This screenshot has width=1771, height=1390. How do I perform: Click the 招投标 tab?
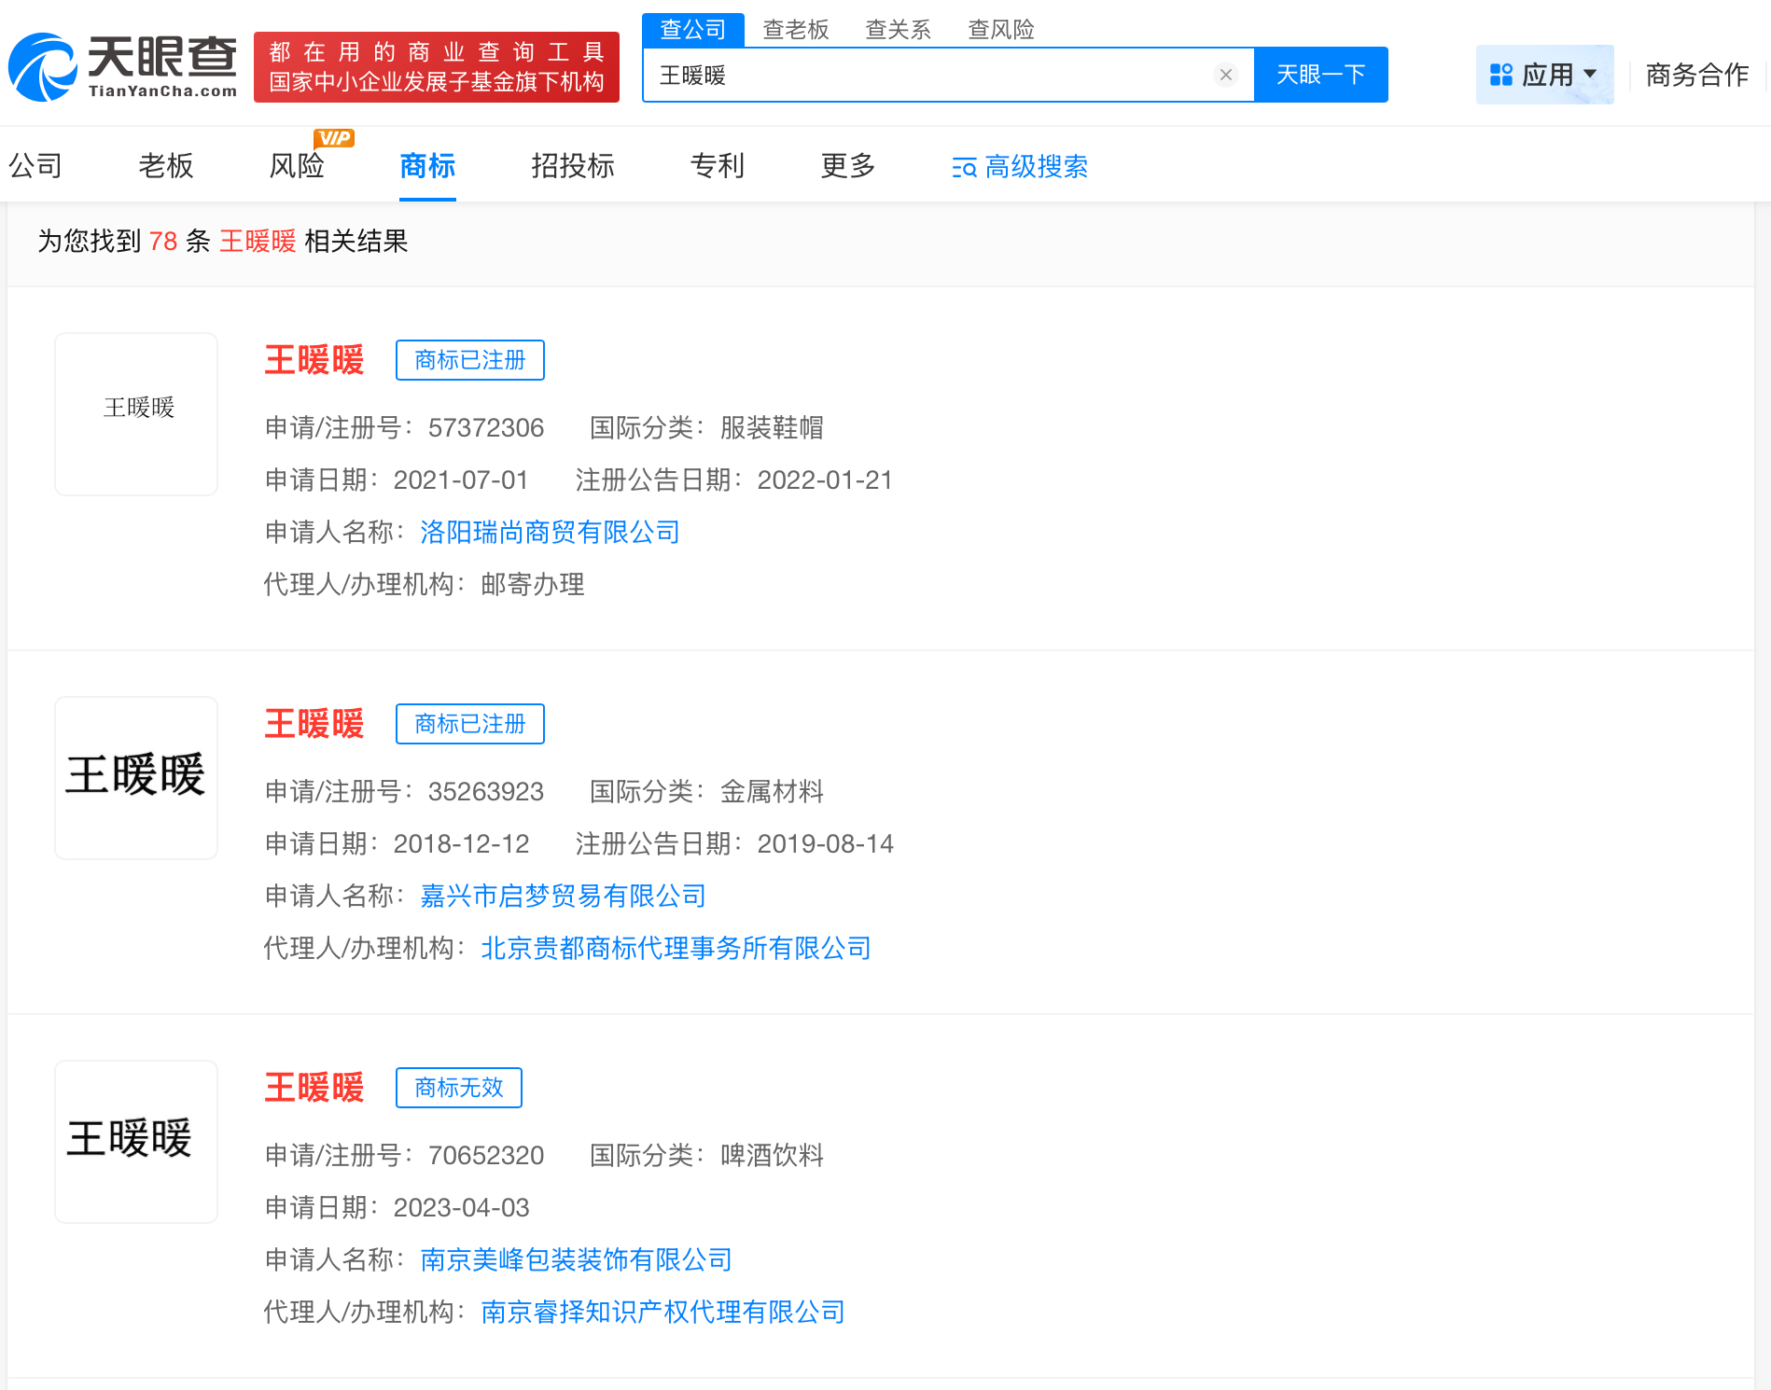572,166
